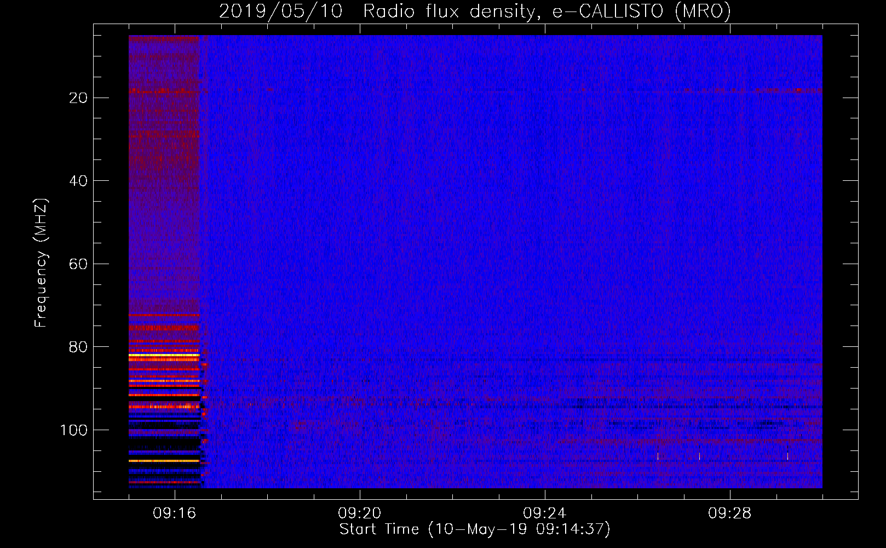Click the 'Start Time (10-May-19 09:14:37)' label
Image resolution: width=886 pixels, height=548 pixels.
click(475, 529)
